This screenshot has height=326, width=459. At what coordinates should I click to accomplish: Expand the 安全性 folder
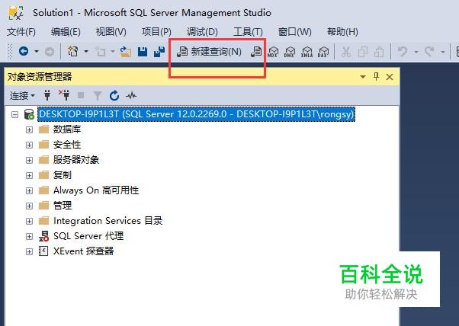click(29, 145)
